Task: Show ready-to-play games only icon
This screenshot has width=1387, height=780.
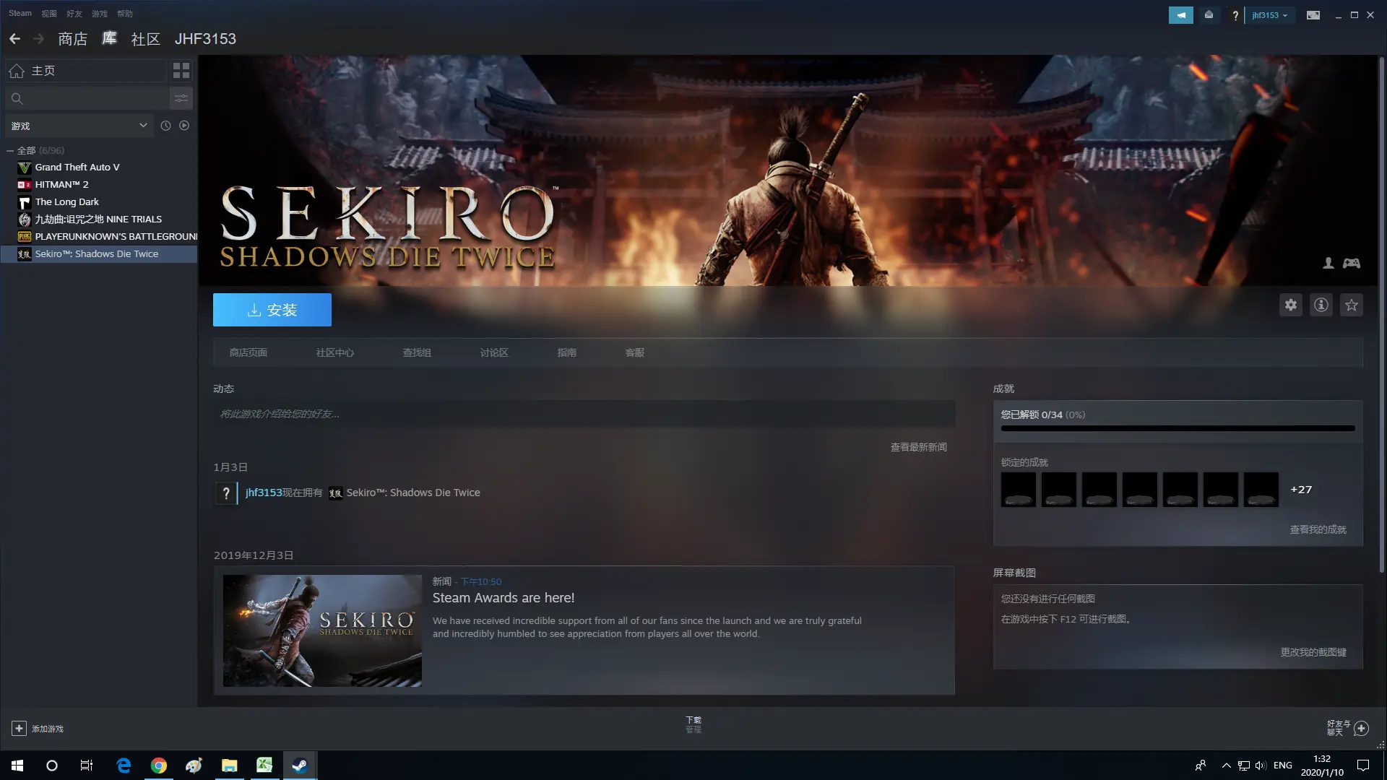Action: [x=184, y=126]
